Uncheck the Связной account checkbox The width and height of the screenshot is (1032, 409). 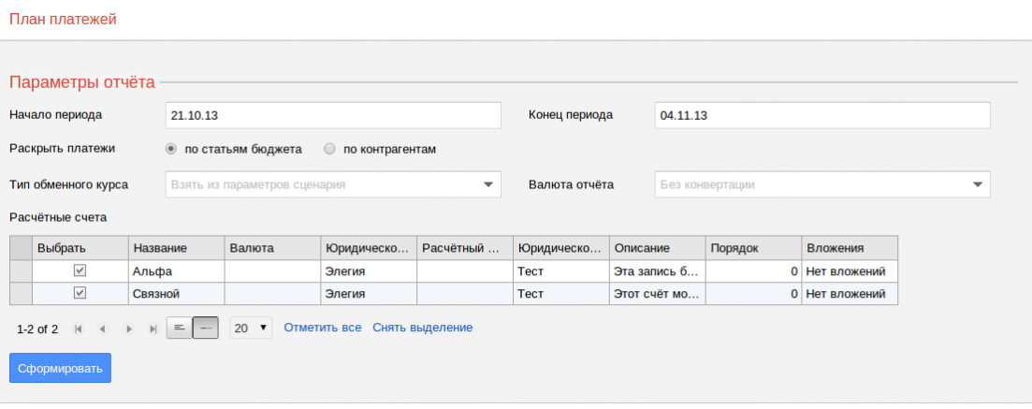click(80, 293)
